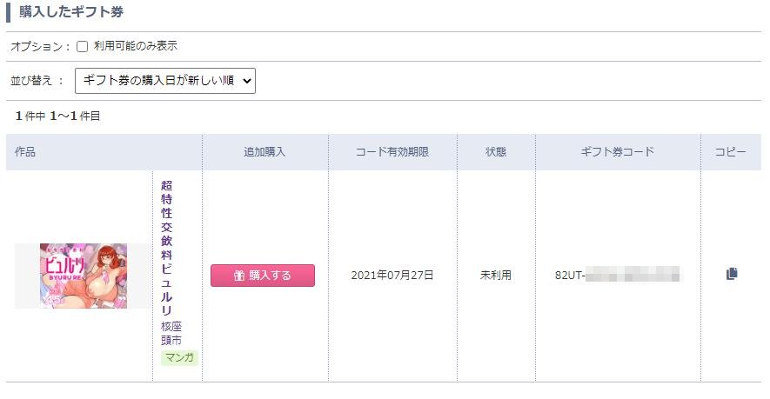Click the ギフト券コード column header
Viewport: 770px width, 399px height.
pyautogui.click(x=617, y=151)
